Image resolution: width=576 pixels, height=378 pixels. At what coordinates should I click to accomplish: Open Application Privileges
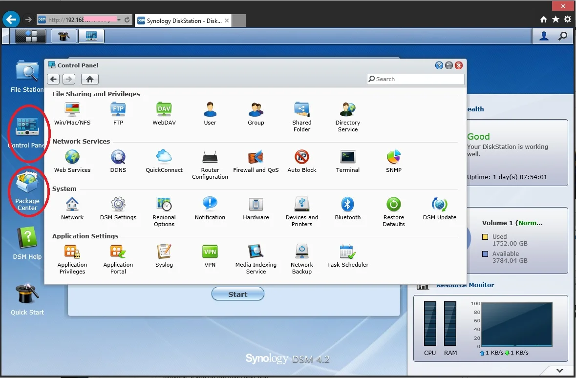point(72,259)
